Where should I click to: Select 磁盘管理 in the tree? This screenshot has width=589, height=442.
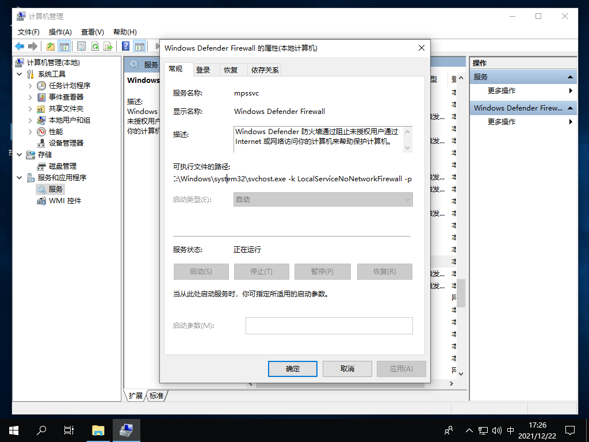point(62,166)
